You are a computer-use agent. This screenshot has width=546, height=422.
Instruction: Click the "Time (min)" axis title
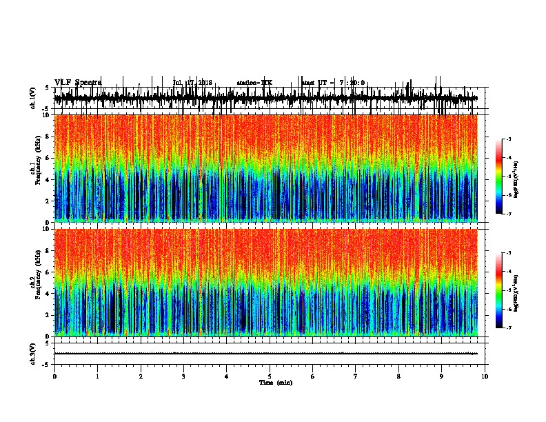pos(276,383)
